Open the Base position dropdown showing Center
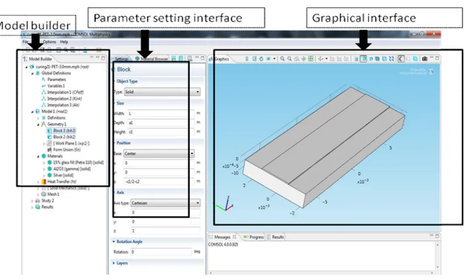 (x=159, y=154)
